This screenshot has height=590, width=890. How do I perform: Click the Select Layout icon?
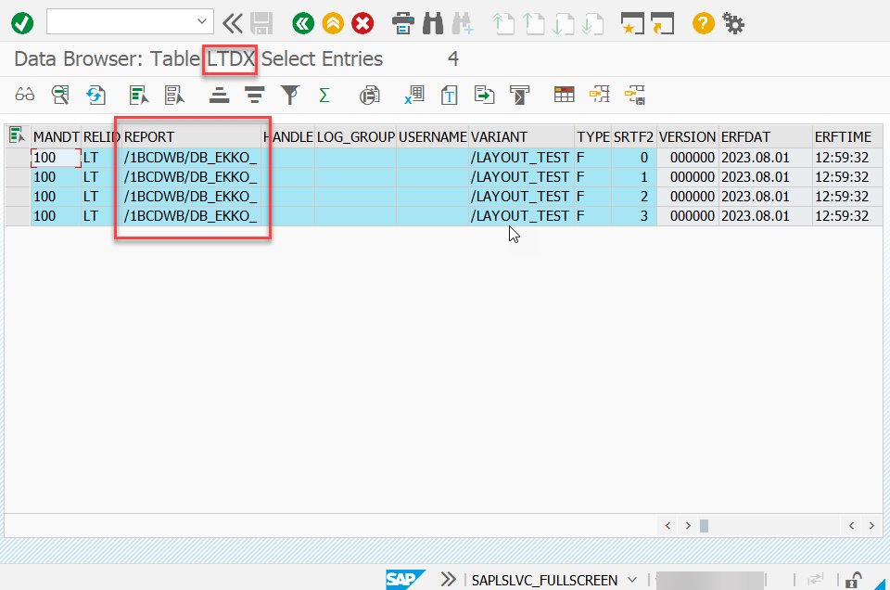click(600, 95)
